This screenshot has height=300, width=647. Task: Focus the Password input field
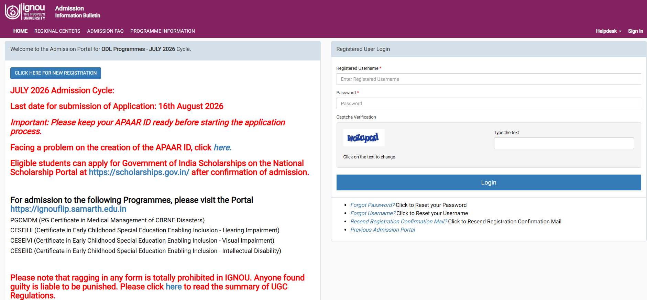pos(489,103)
